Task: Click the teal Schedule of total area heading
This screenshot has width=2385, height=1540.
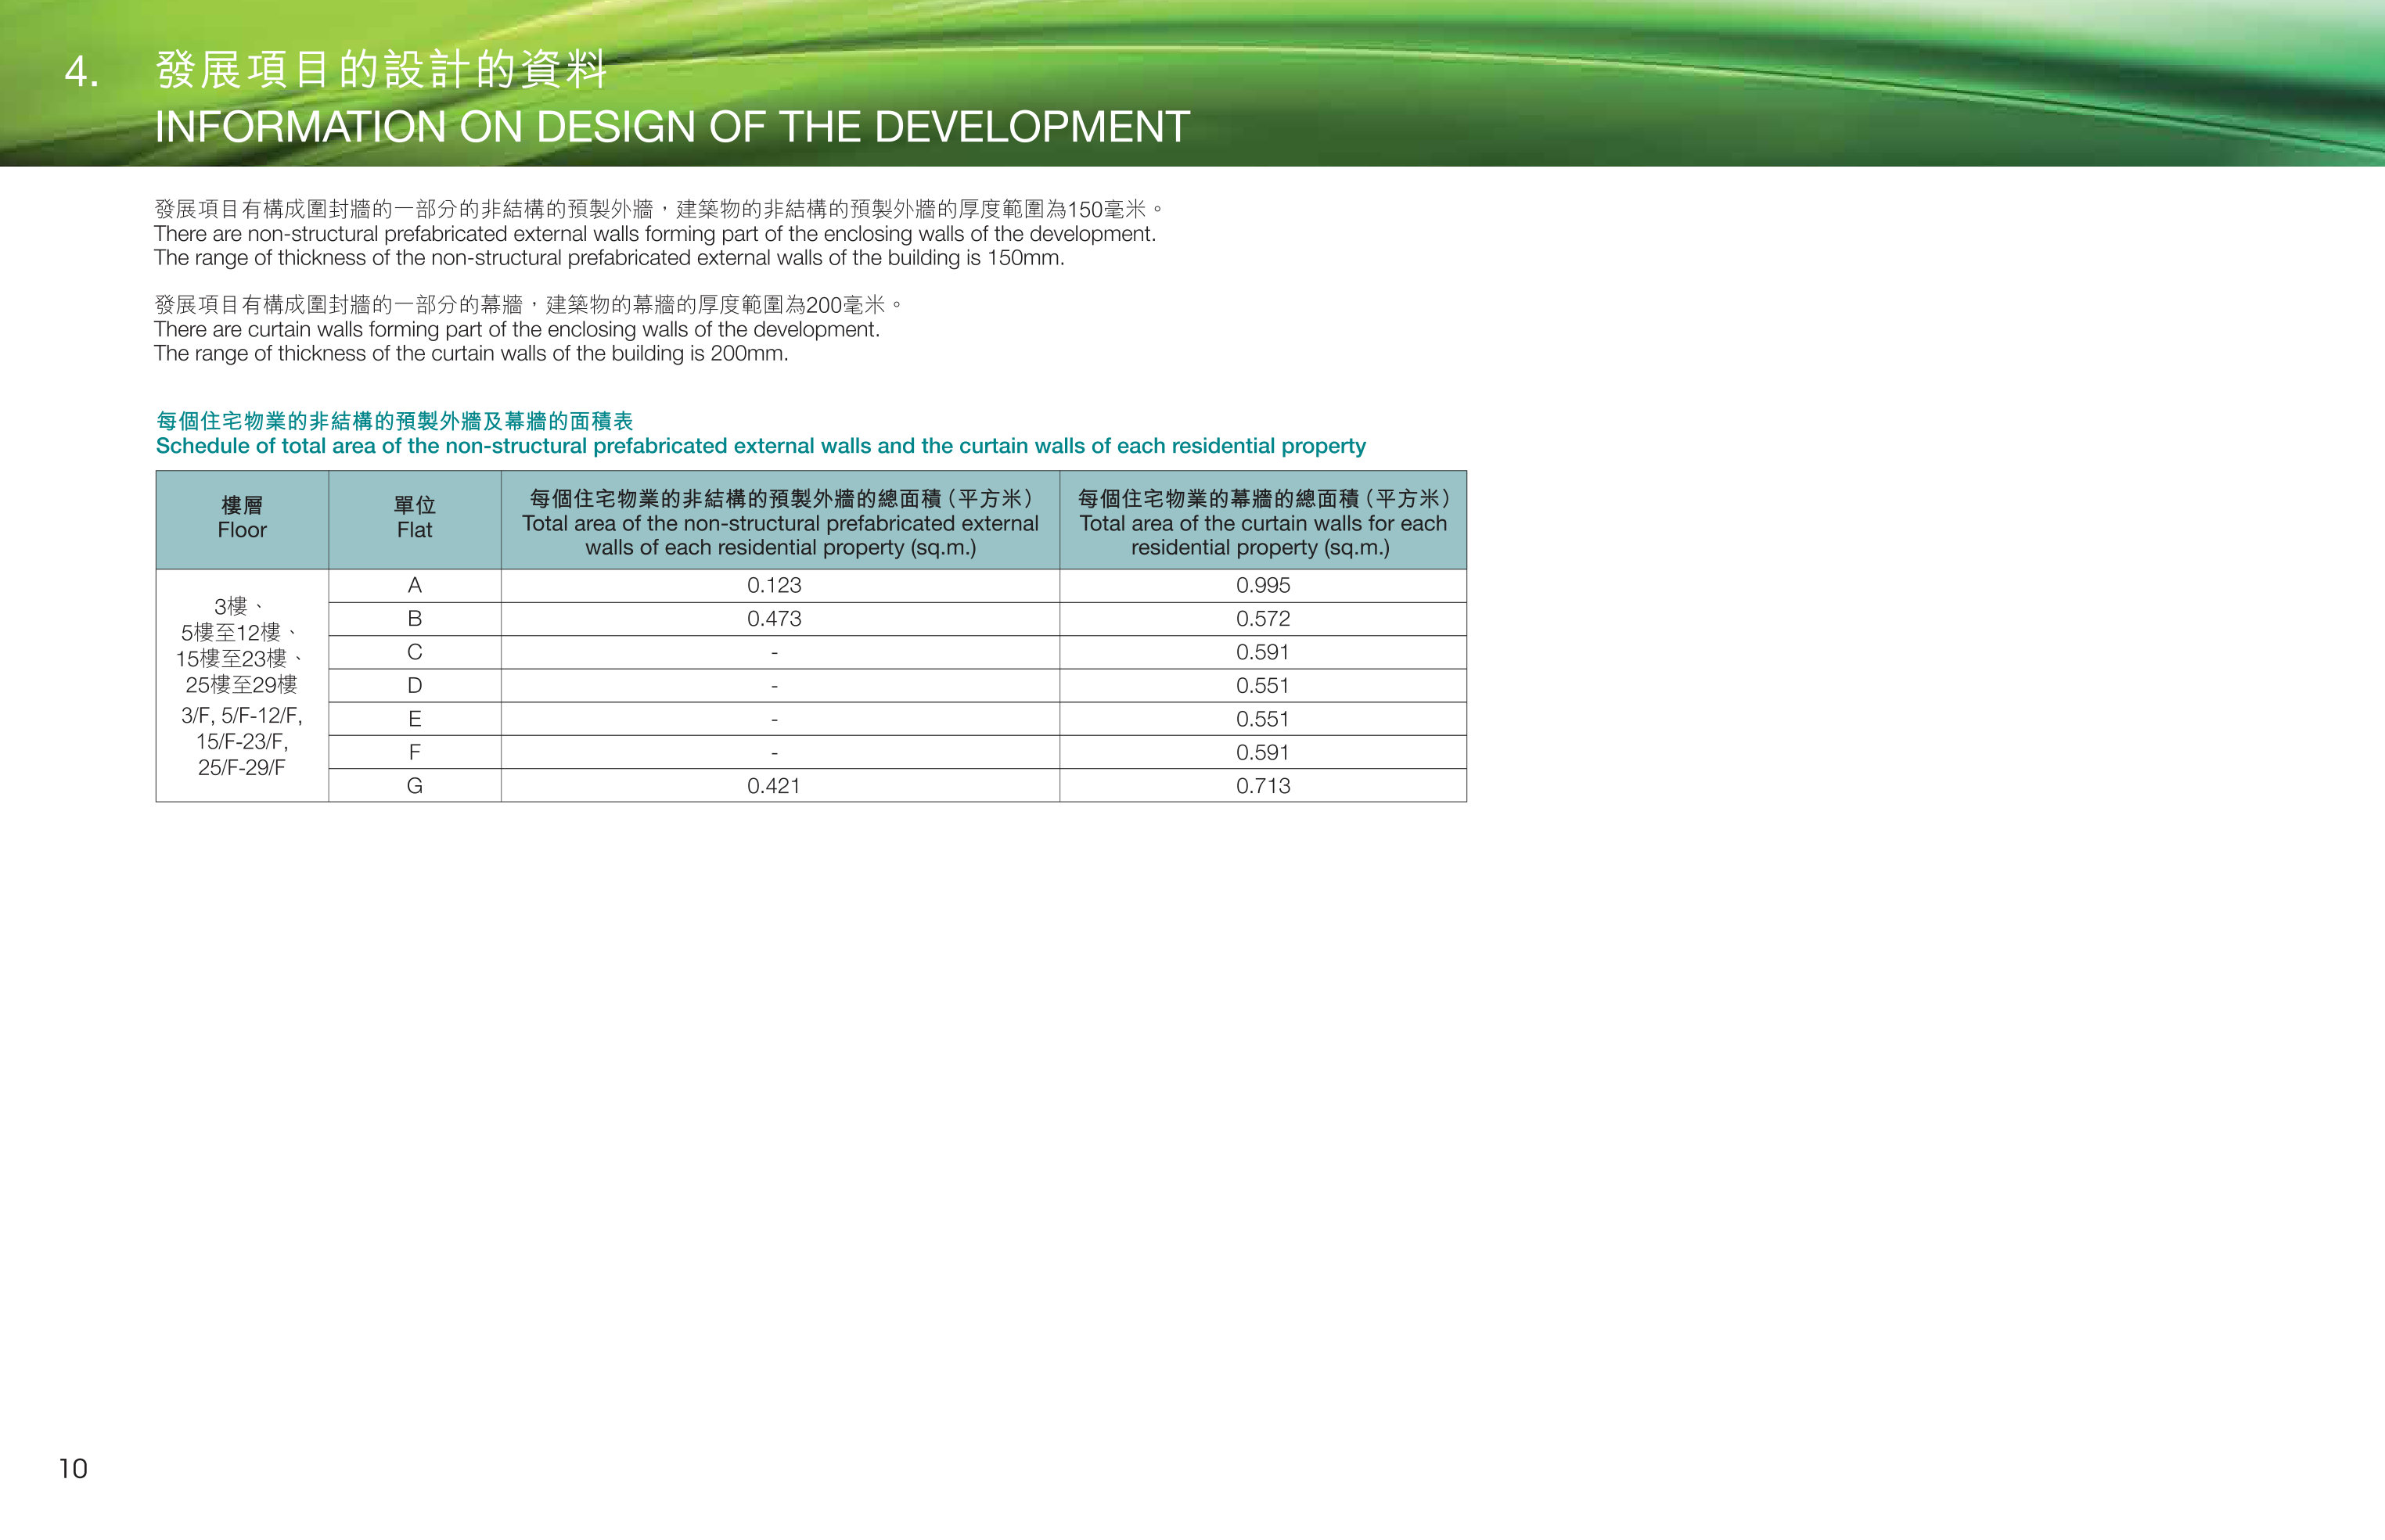Action: tap(761, 446)
